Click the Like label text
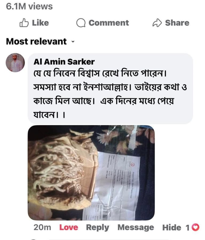Viewport: 205px width, 240px height. click(x=40, y=23)
